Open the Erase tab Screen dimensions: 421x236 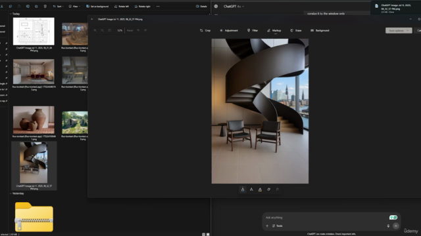pos(295,31)
